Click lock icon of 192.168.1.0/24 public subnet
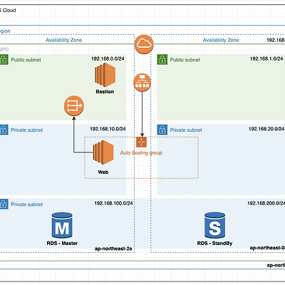 [162, 59]
